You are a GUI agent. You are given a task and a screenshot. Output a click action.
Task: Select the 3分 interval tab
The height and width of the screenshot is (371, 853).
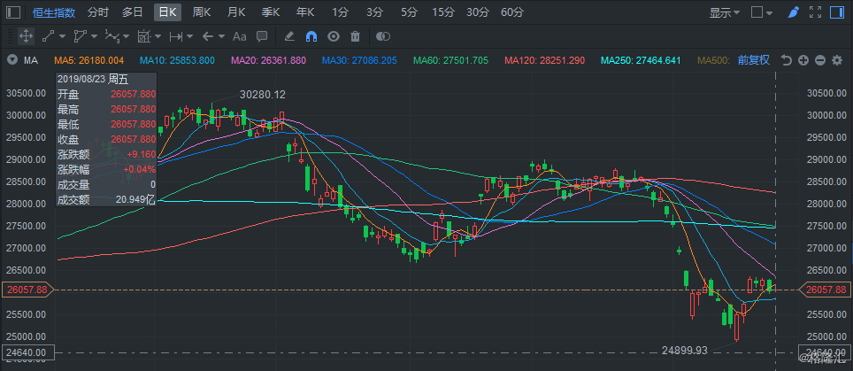[374, 12]
